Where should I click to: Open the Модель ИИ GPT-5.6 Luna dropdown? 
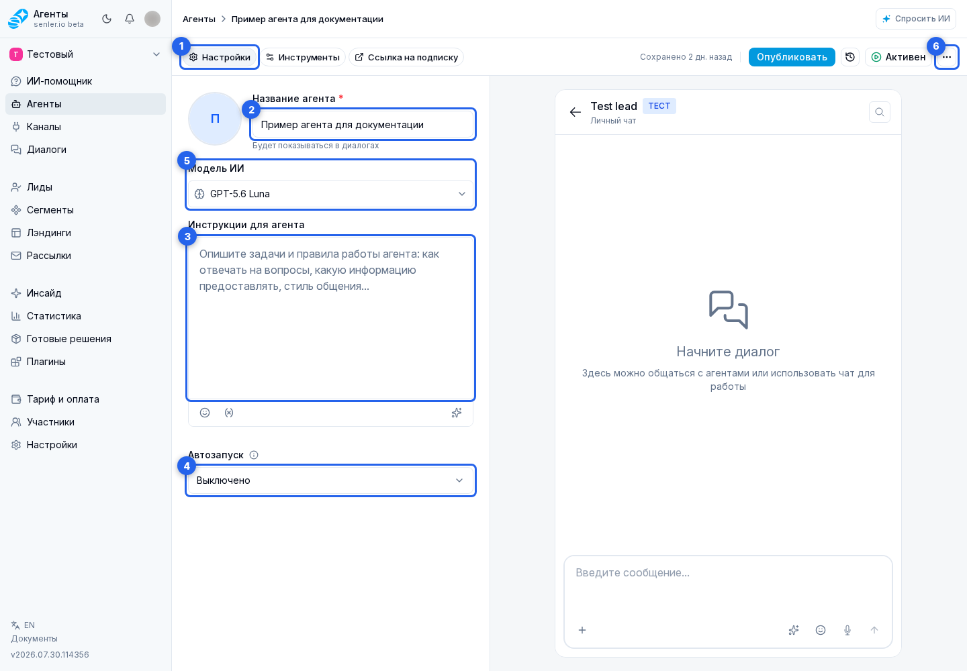click(x=330, y=194)
